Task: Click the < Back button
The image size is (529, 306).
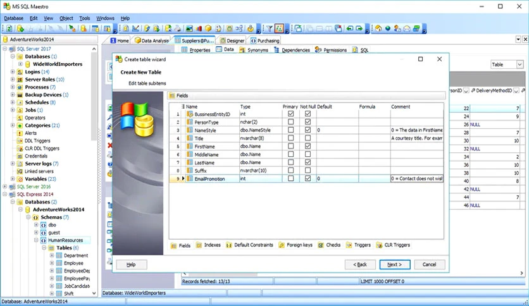Action: pos(360,264)
